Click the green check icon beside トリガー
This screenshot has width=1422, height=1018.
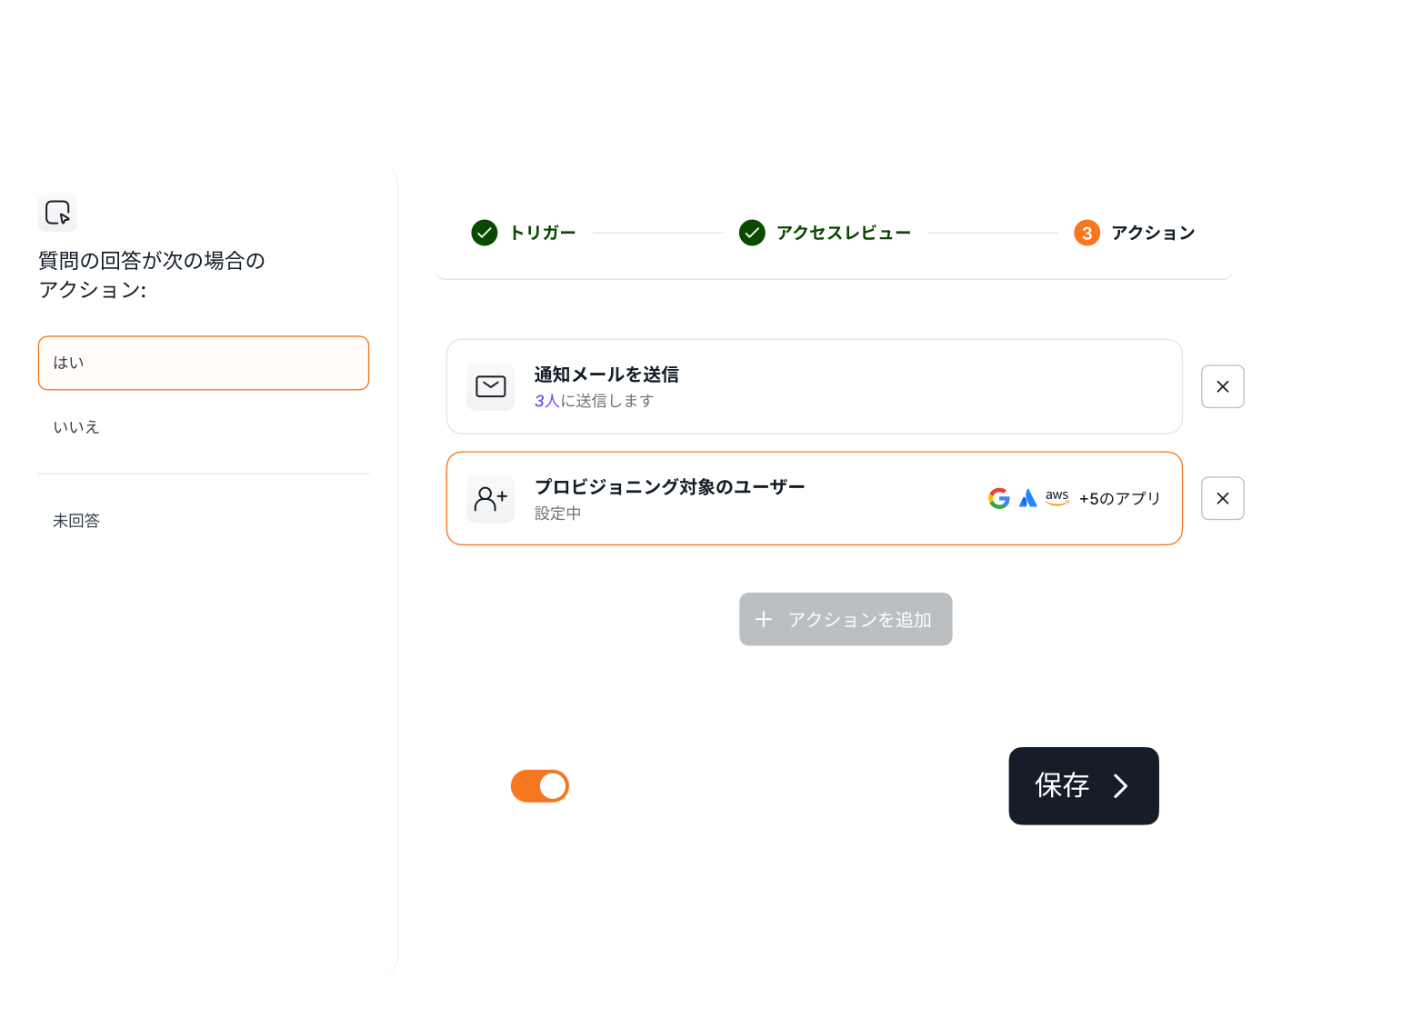(485, 233)
